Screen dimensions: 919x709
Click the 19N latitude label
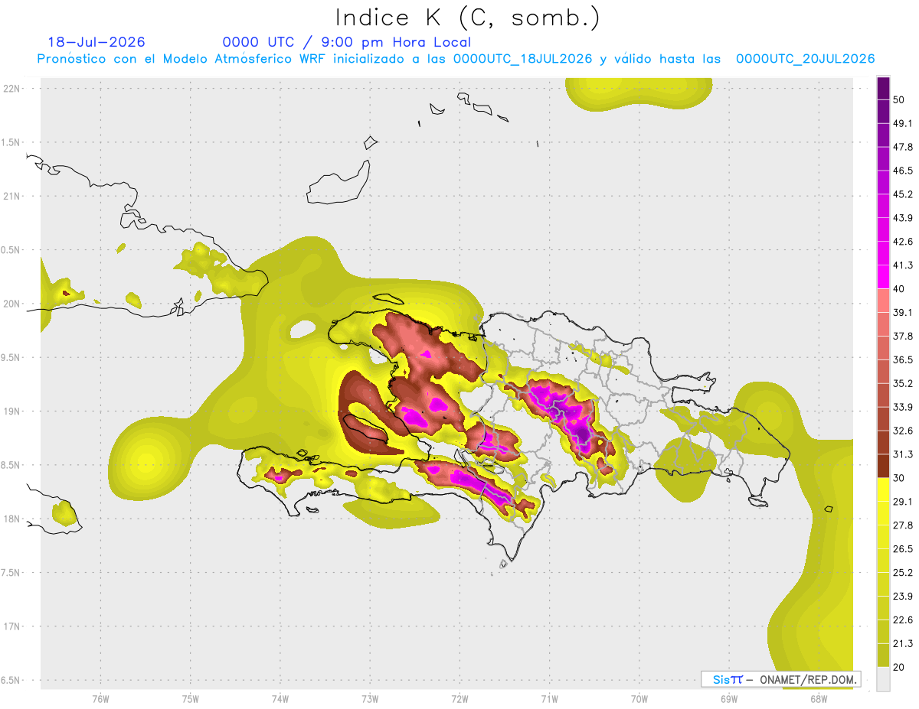tap(13, 411)
